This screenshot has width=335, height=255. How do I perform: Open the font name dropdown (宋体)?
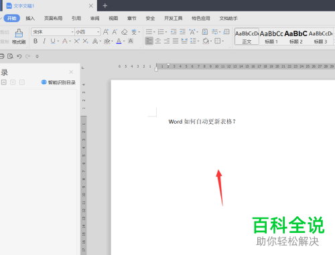tap(72, 32)
